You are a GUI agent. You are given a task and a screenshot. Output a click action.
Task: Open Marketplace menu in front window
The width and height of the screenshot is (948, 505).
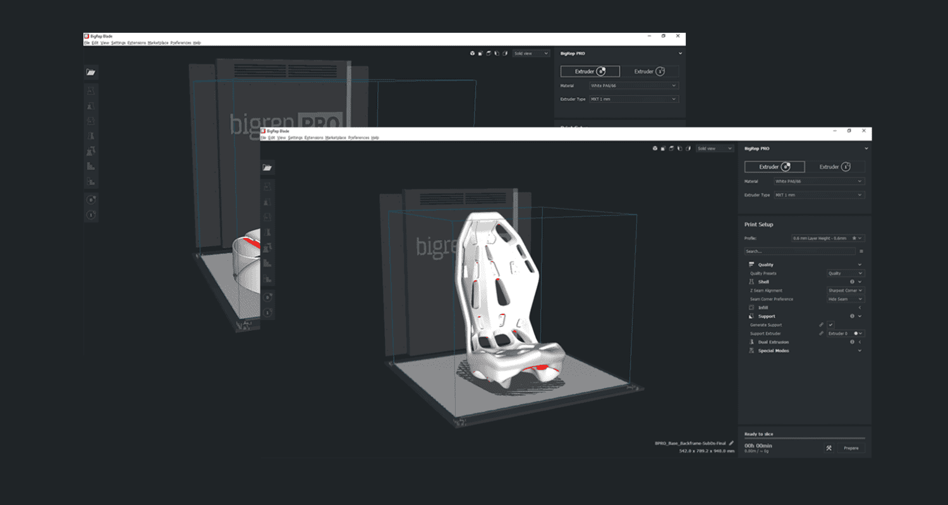tap(336, 138)
